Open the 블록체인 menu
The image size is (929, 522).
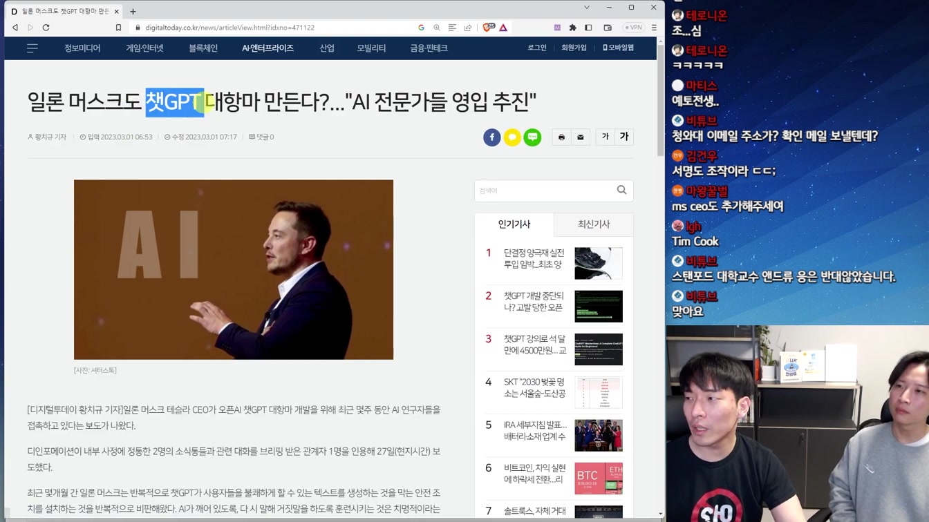pyautogui.click(x=203, y=48)
